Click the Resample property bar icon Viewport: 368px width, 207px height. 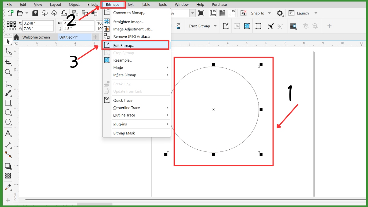(247, 26)
